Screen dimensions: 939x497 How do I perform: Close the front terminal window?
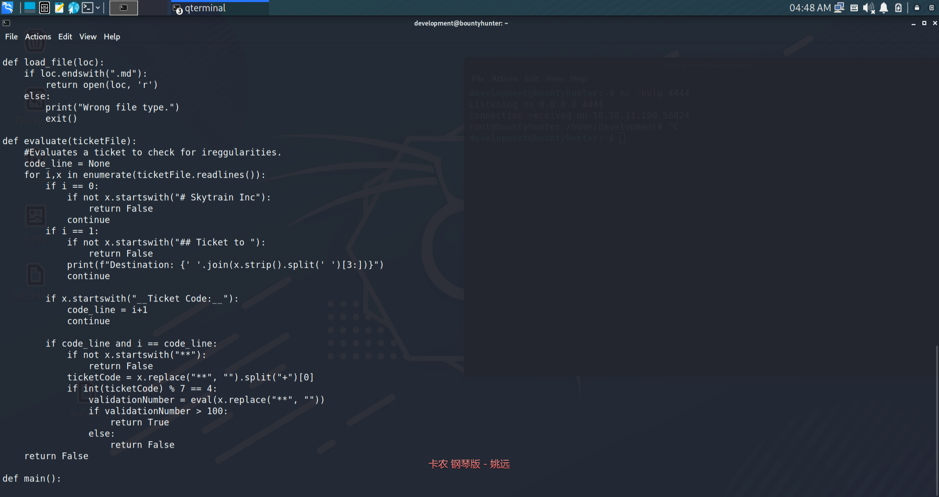[x=935, y=23]
